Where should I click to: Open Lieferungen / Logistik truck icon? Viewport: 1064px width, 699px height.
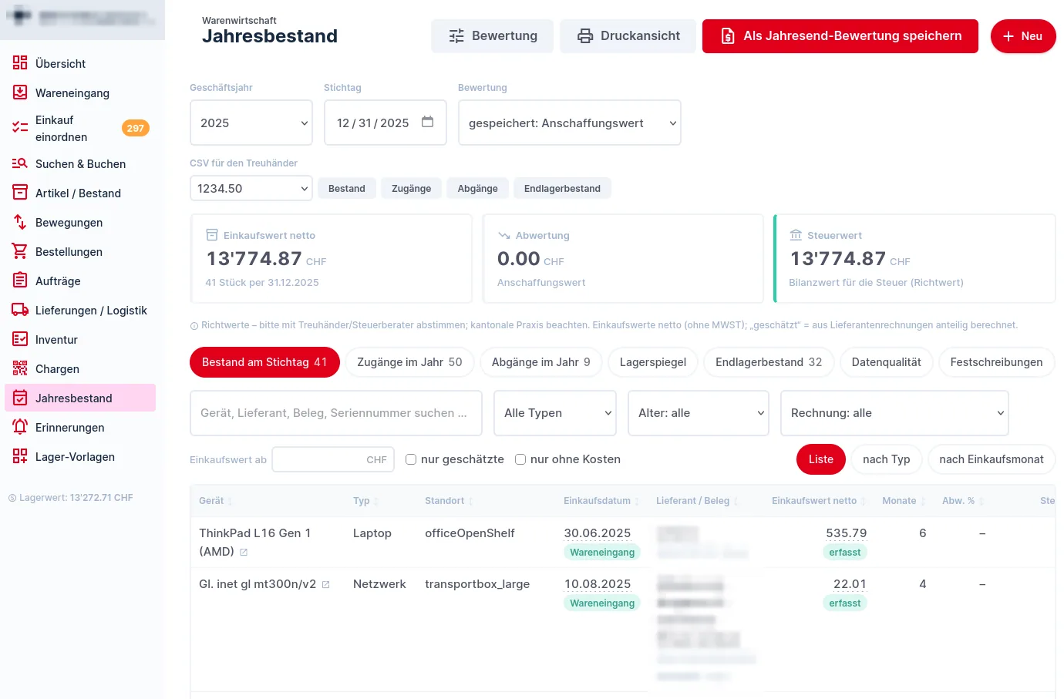coord(20,310)
